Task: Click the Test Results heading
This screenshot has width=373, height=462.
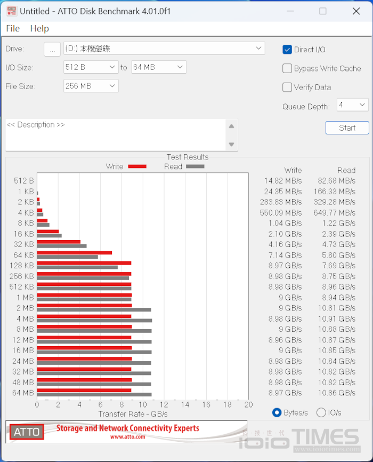Action: coord(188,157)
